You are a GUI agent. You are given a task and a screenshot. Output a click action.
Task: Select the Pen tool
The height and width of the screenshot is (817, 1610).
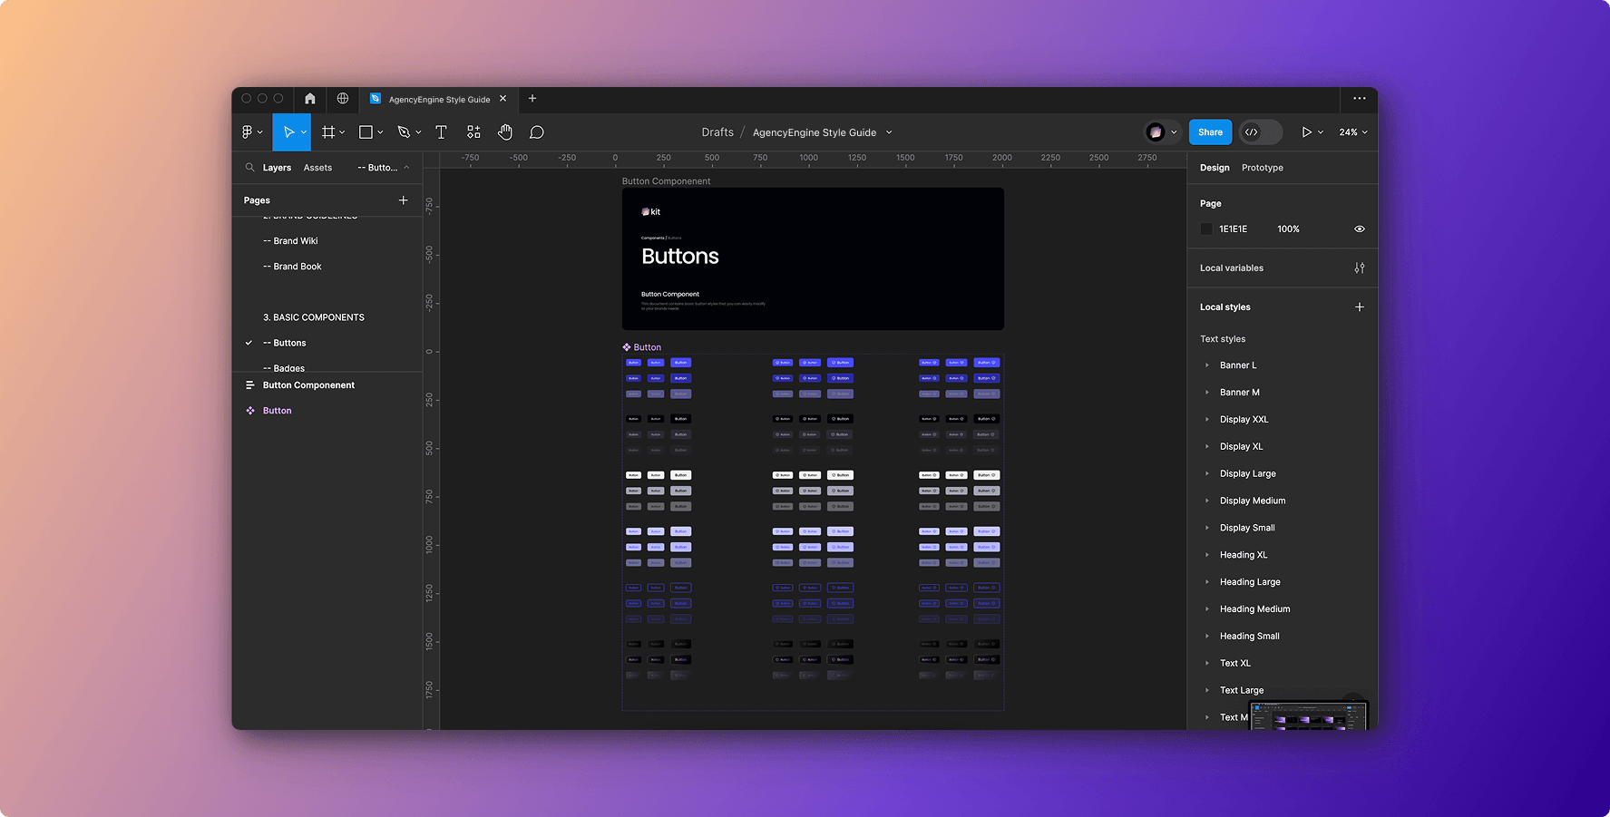coord(404,132)
